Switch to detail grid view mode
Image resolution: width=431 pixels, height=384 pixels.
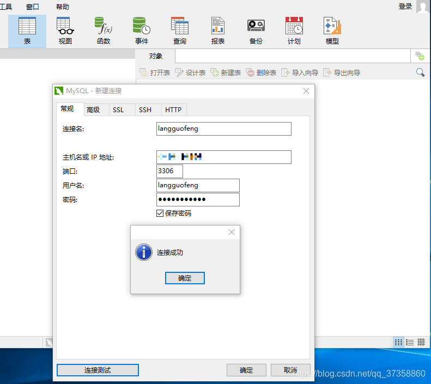(x=421, y=342)
